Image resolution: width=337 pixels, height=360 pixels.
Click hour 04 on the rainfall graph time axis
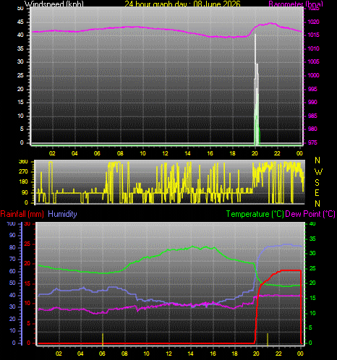pyautogui.click(x=80, y=353)
